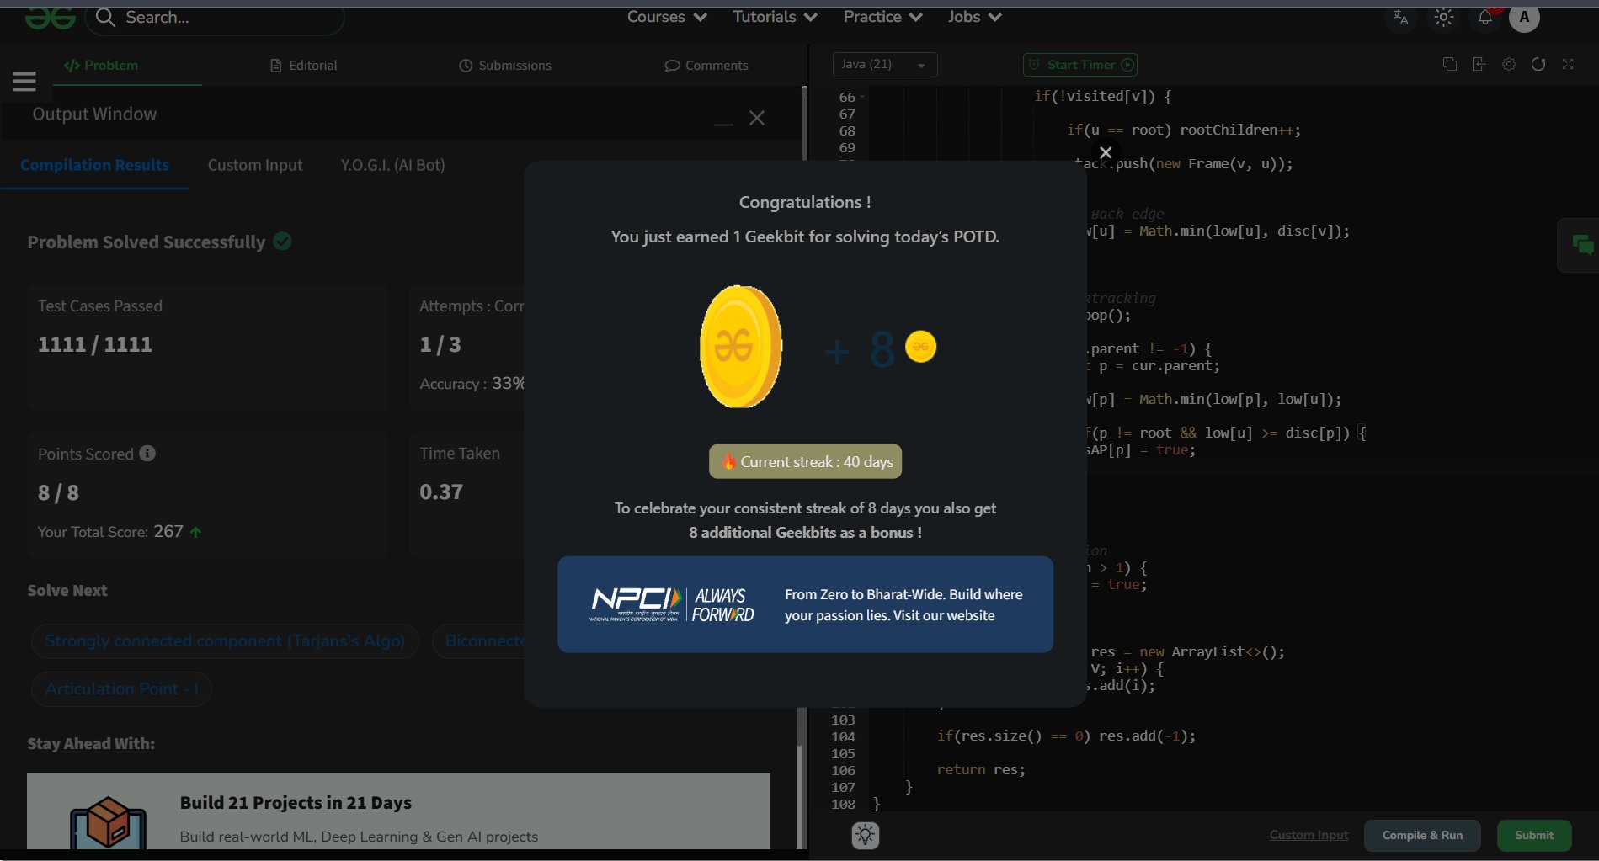This screenshot has height=861, width=1599.
Task: Expand the Tutorials menu
Action: [774, 17]
